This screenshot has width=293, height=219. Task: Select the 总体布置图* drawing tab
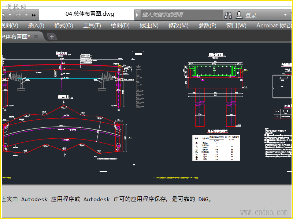pos(16,37)
